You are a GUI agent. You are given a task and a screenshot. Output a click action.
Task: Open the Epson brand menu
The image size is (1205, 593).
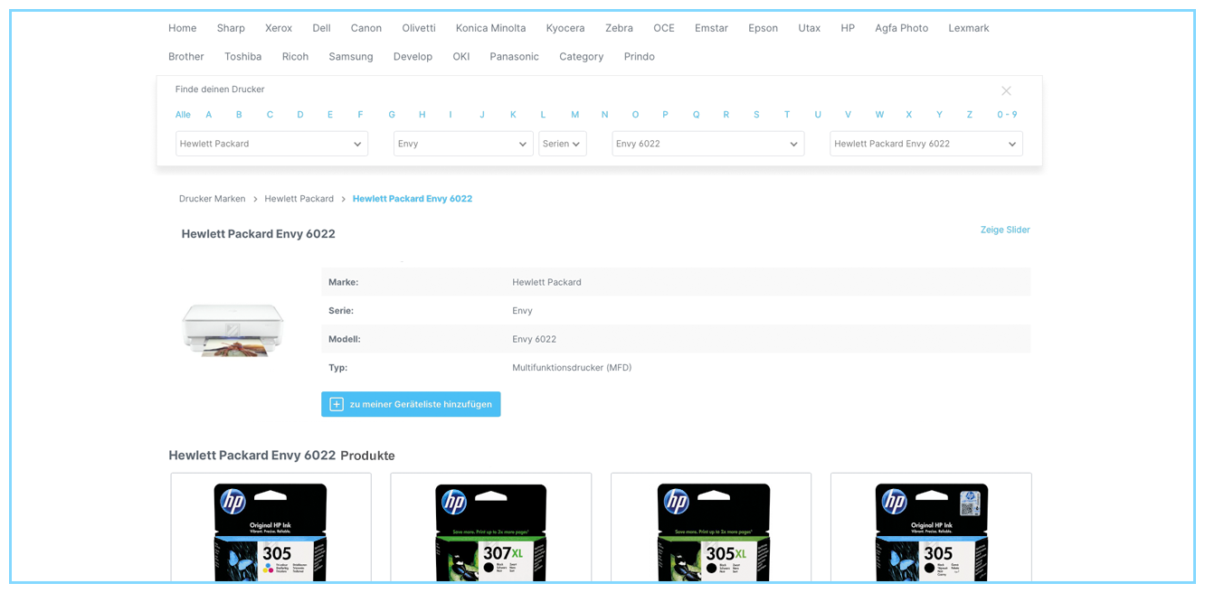tap(763, 28)
